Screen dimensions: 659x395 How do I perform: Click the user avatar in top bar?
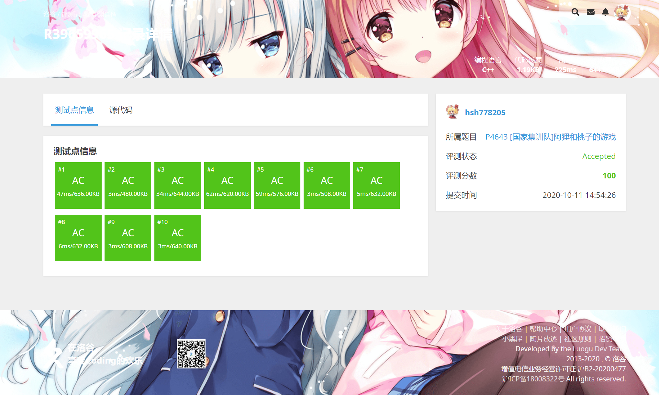point(622,12)
